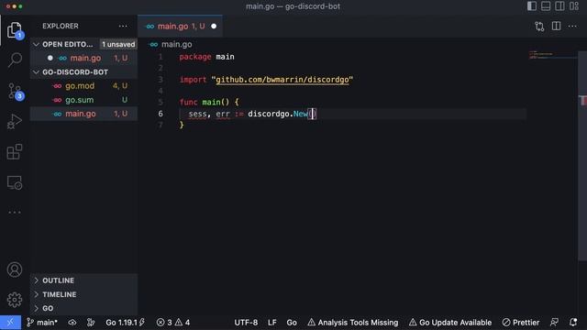Close the unsaved main.go tab dot
The image size is (587, 330).
click(214, 27)
